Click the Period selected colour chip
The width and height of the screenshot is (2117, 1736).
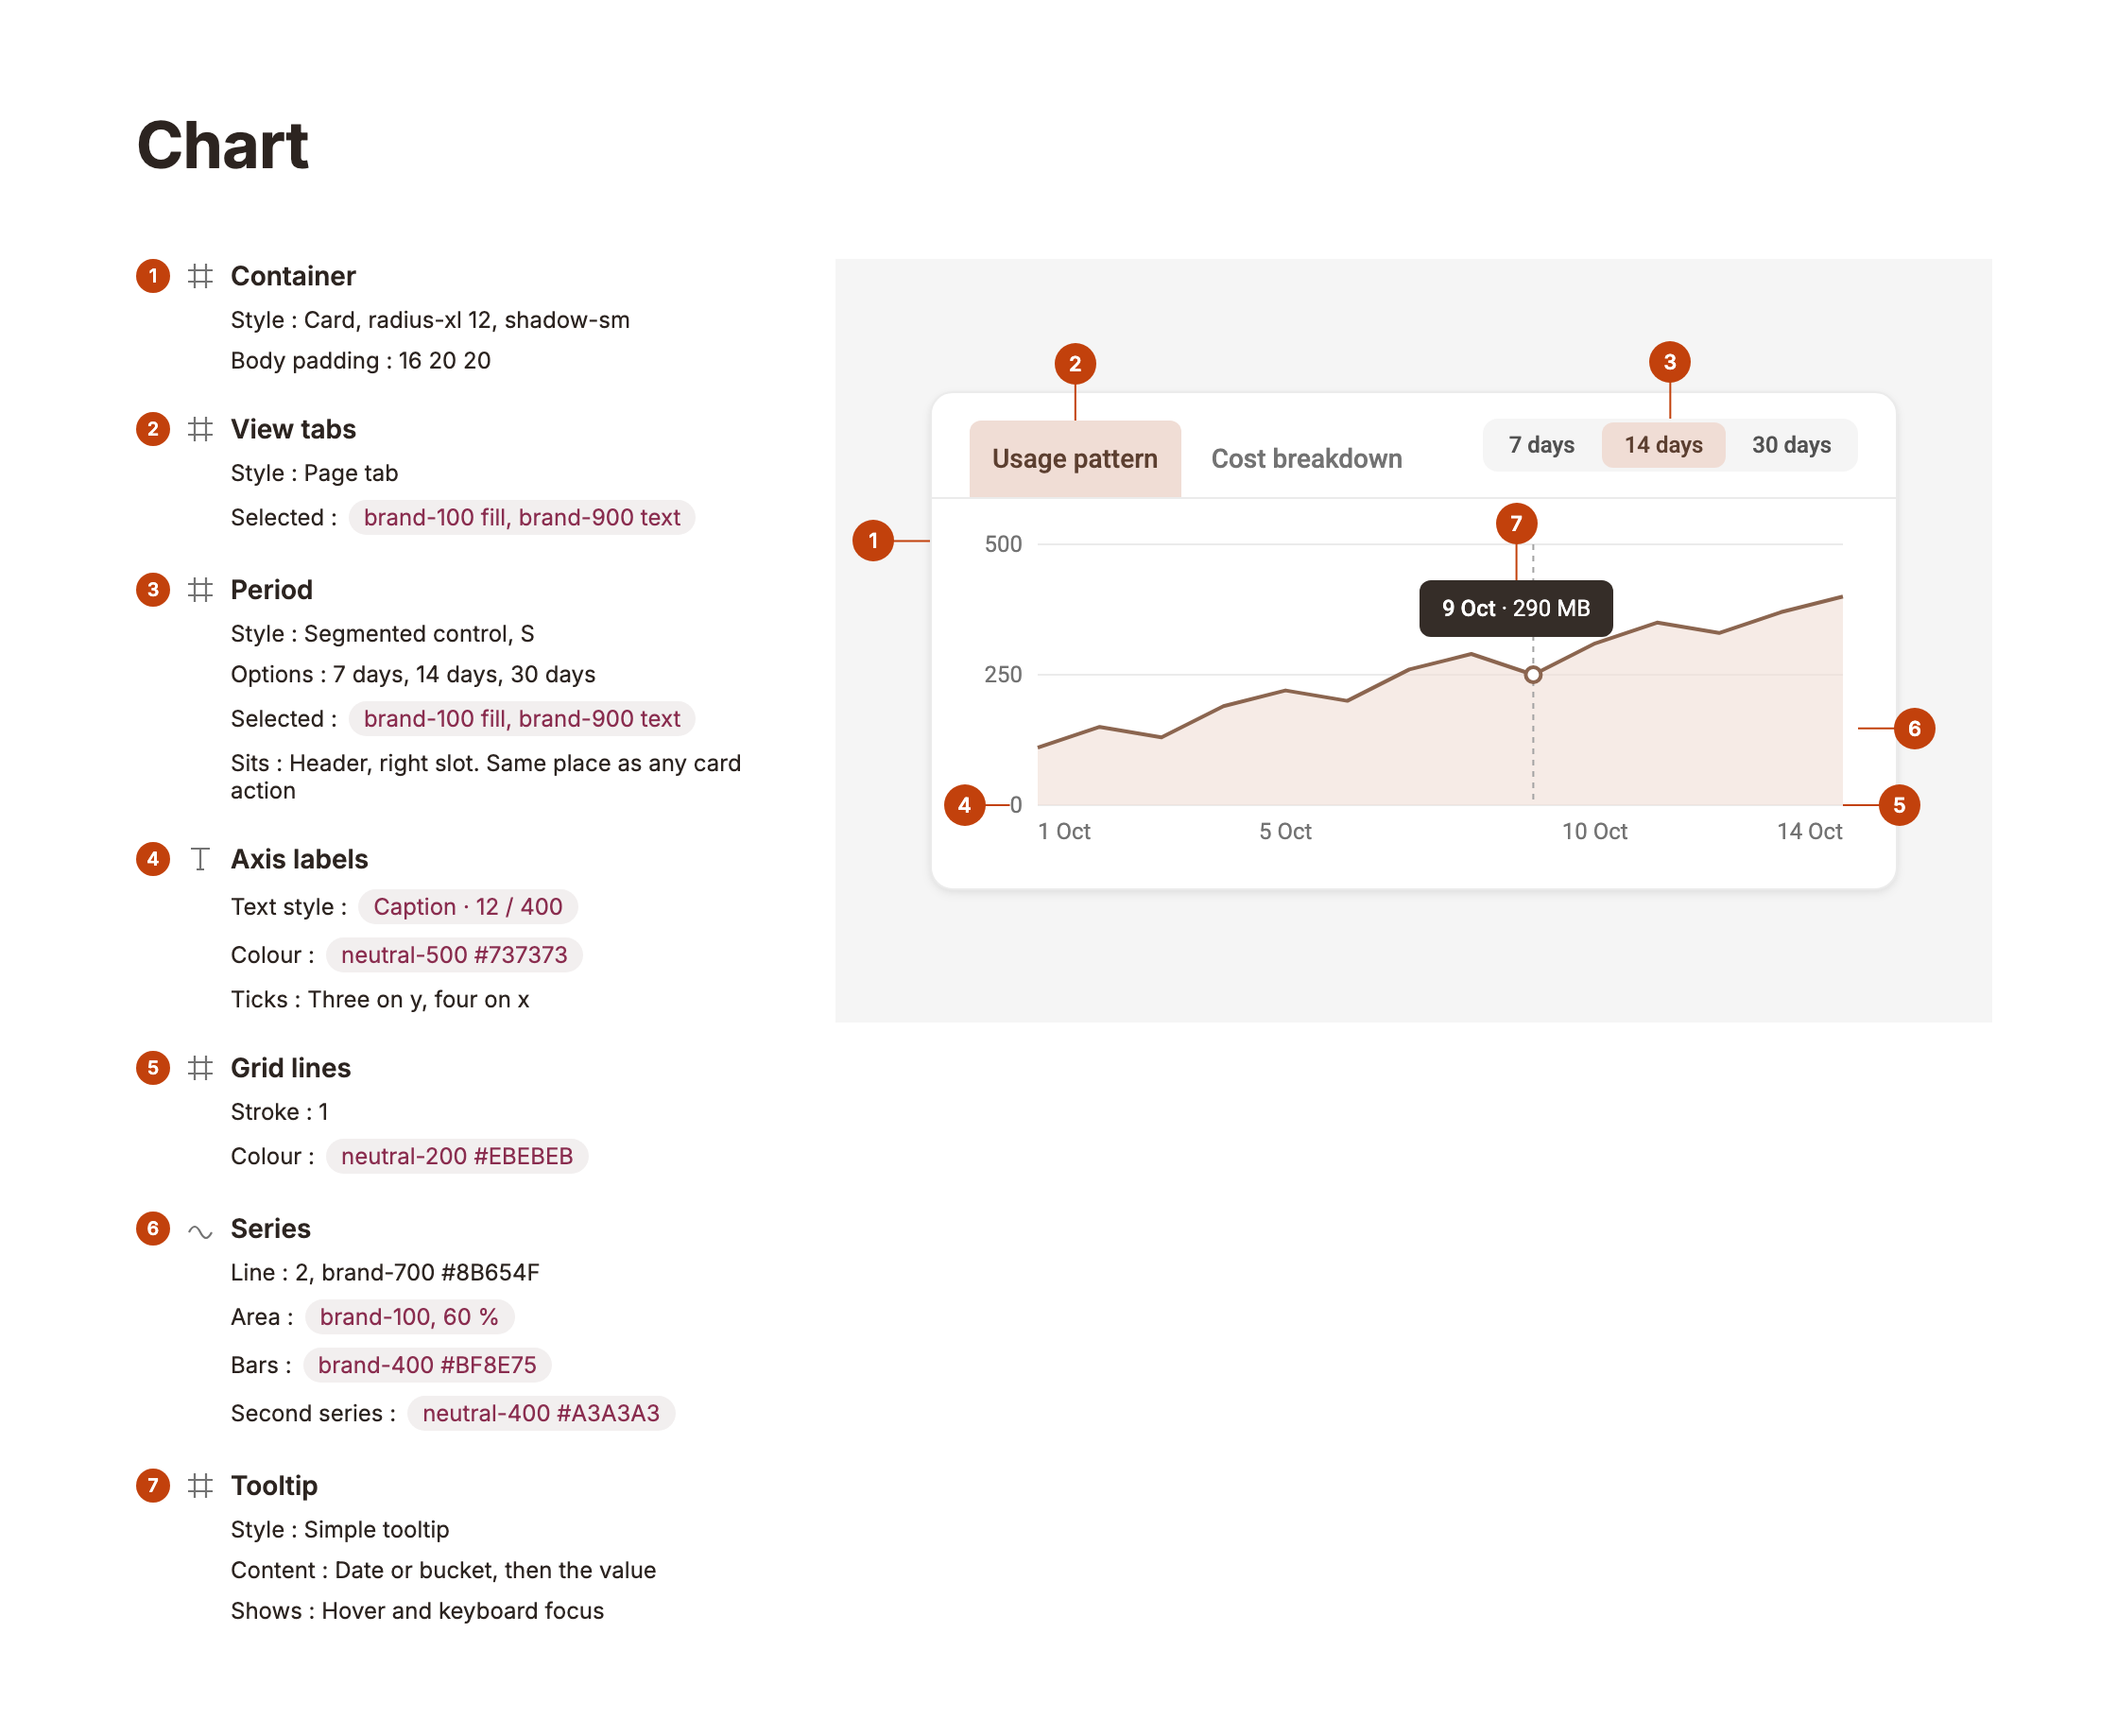[x=521, y=718]
